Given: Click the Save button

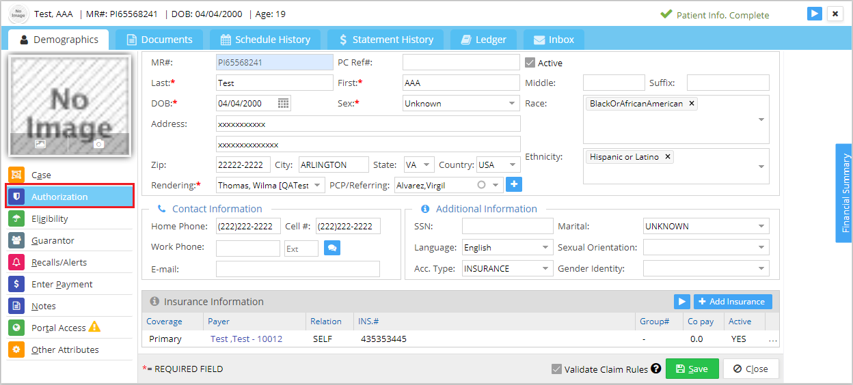Looking at the screenshot, I should tap(692, 369).
